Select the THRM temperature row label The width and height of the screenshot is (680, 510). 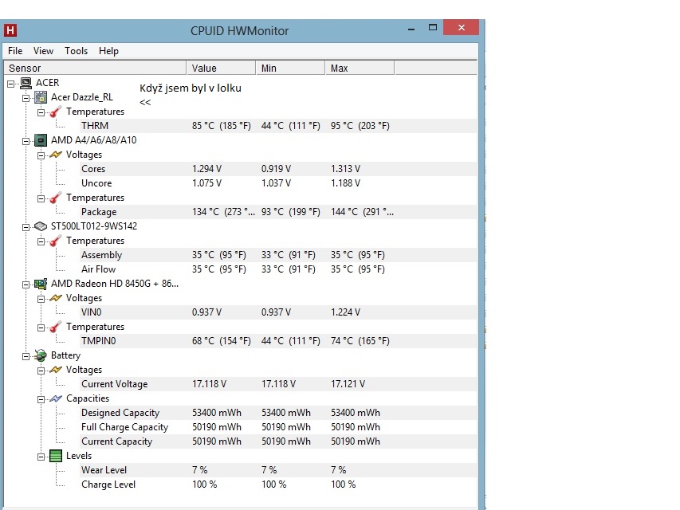click(95, 126)
